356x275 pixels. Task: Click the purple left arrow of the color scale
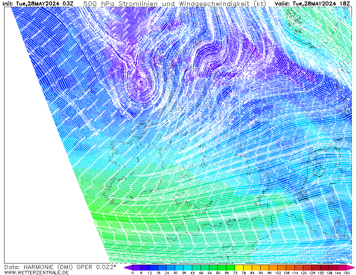(128, 268)
